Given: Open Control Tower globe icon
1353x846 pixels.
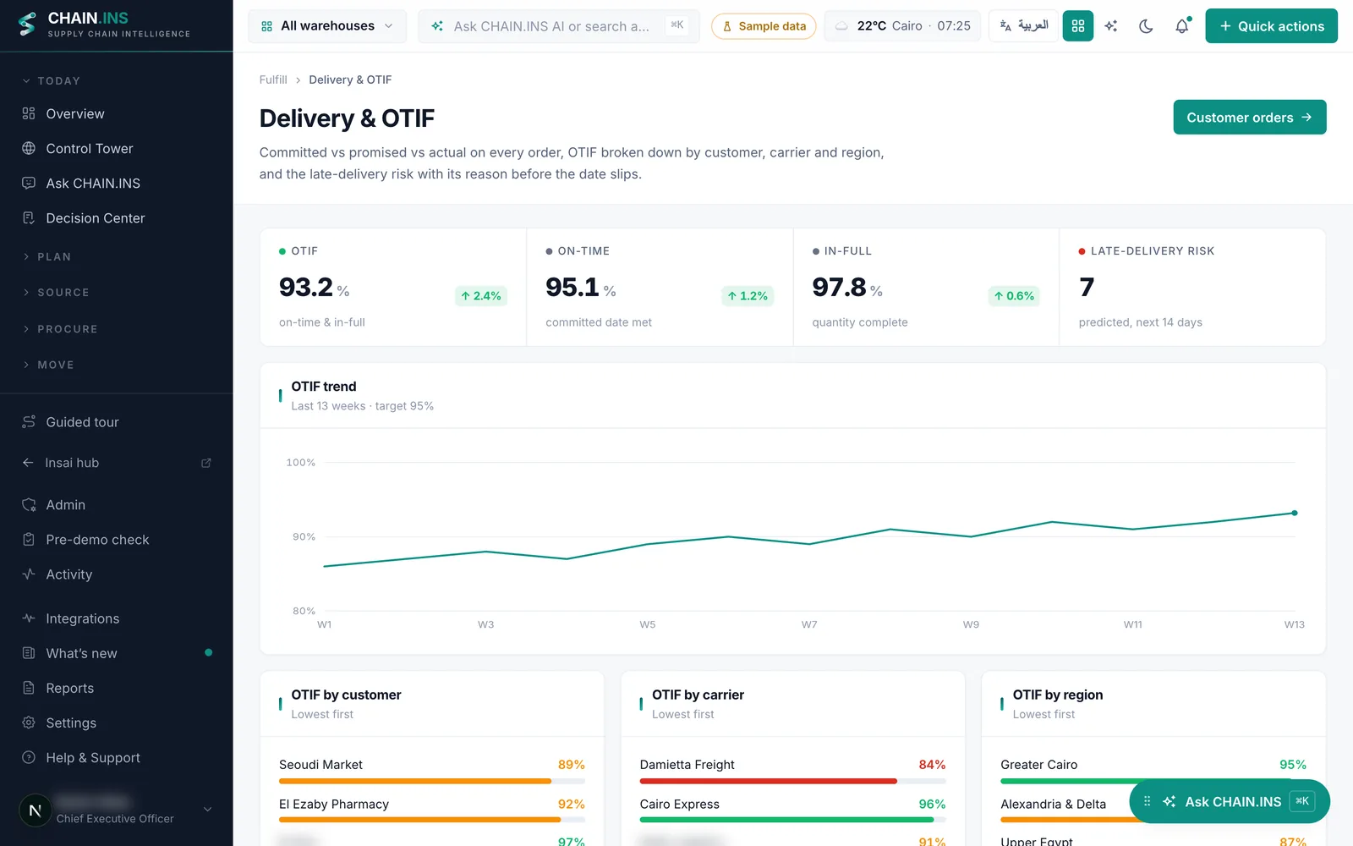Looking at the screenshot, I should coord(29,148).
